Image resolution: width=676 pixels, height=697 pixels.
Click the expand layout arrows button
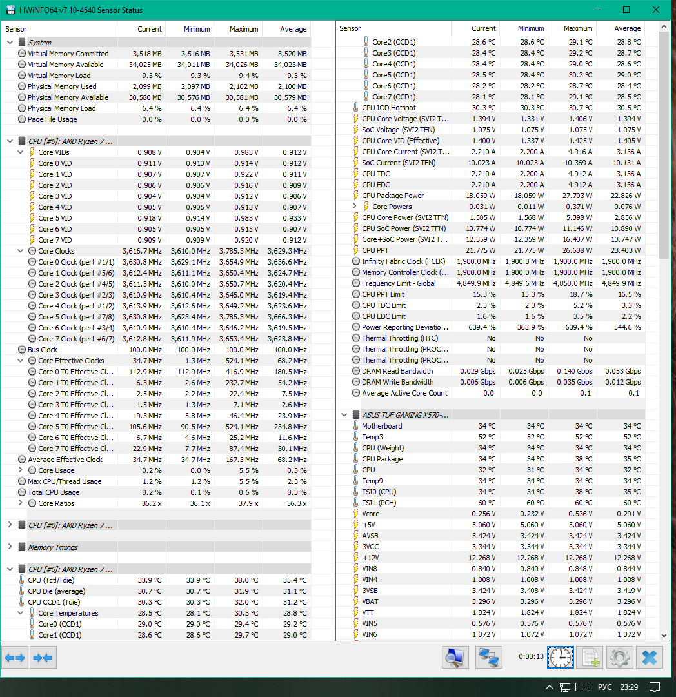[15, 658]
